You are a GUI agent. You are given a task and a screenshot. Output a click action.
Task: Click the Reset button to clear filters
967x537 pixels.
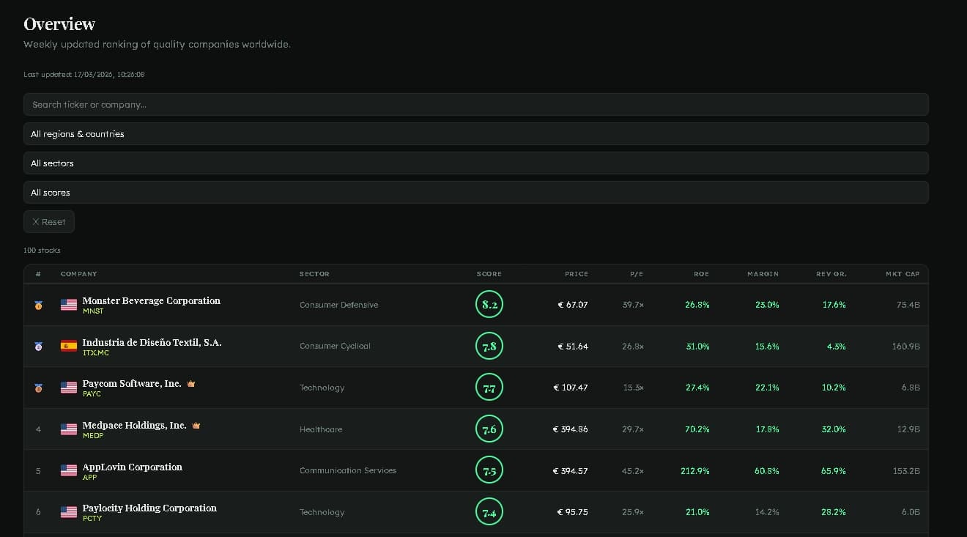[x=48, y=221]
